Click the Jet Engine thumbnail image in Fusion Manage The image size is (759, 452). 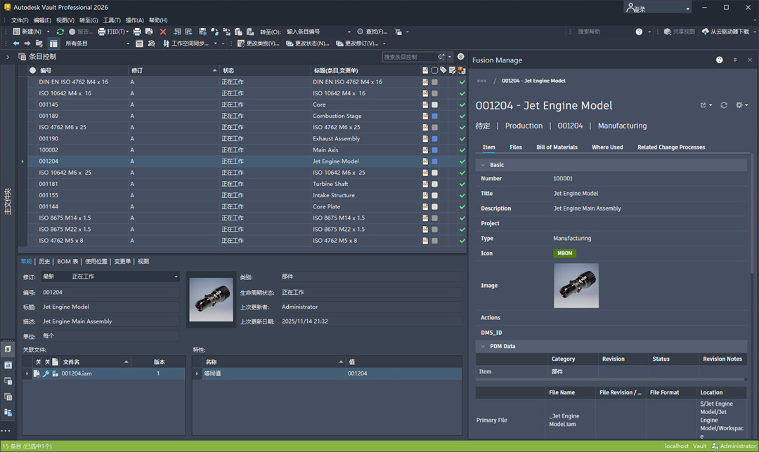(576, 286)
